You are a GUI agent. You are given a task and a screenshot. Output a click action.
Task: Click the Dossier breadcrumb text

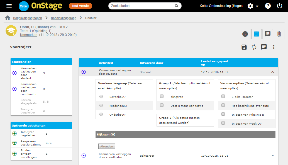(x=91, y=18)
